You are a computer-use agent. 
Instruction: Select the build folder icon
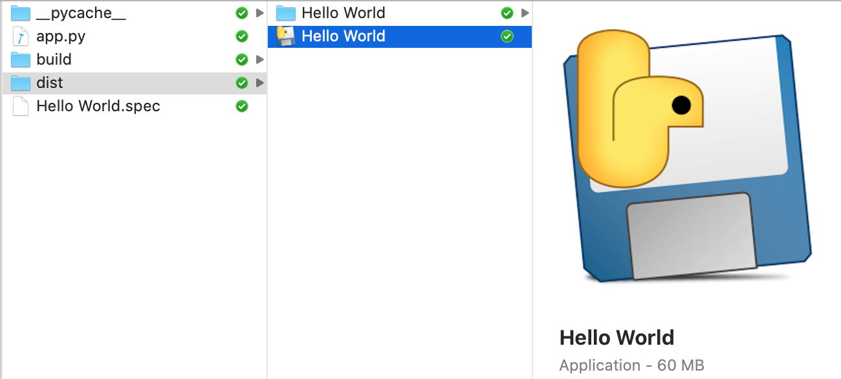21,60
